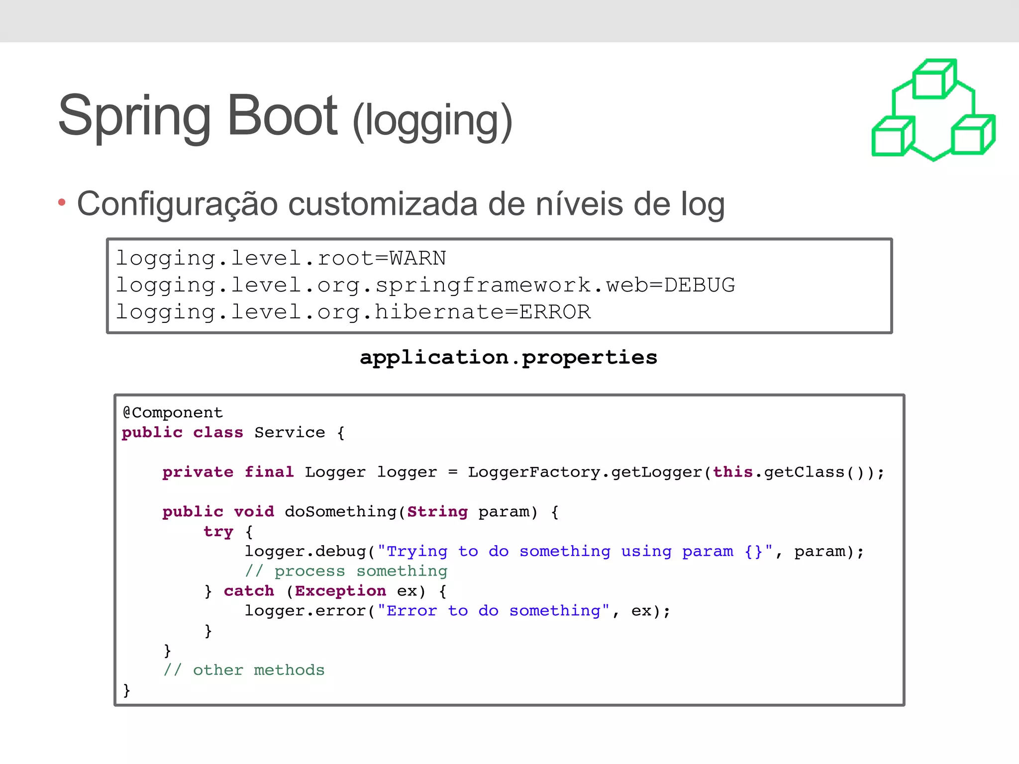The height and width of the screenshot is (764, 1019).
Task: Click the 'application.properties' caption
Action: pyautogui.click(x=509, y=358)
